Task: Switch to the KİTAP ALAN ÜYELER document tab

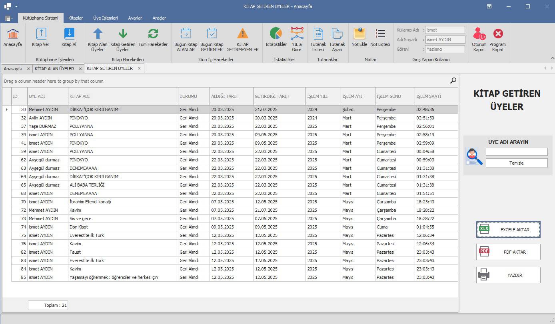Action: coord(54,69)
